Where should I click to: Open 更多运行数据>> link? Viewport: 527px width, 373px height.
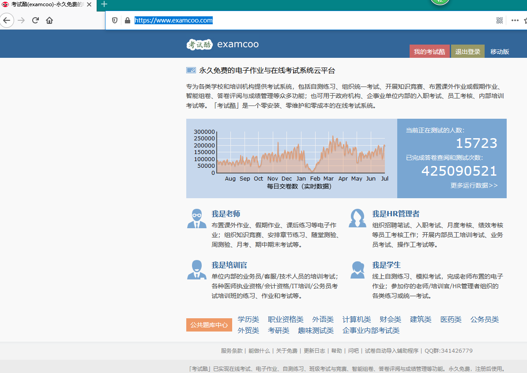coord(474,185)
